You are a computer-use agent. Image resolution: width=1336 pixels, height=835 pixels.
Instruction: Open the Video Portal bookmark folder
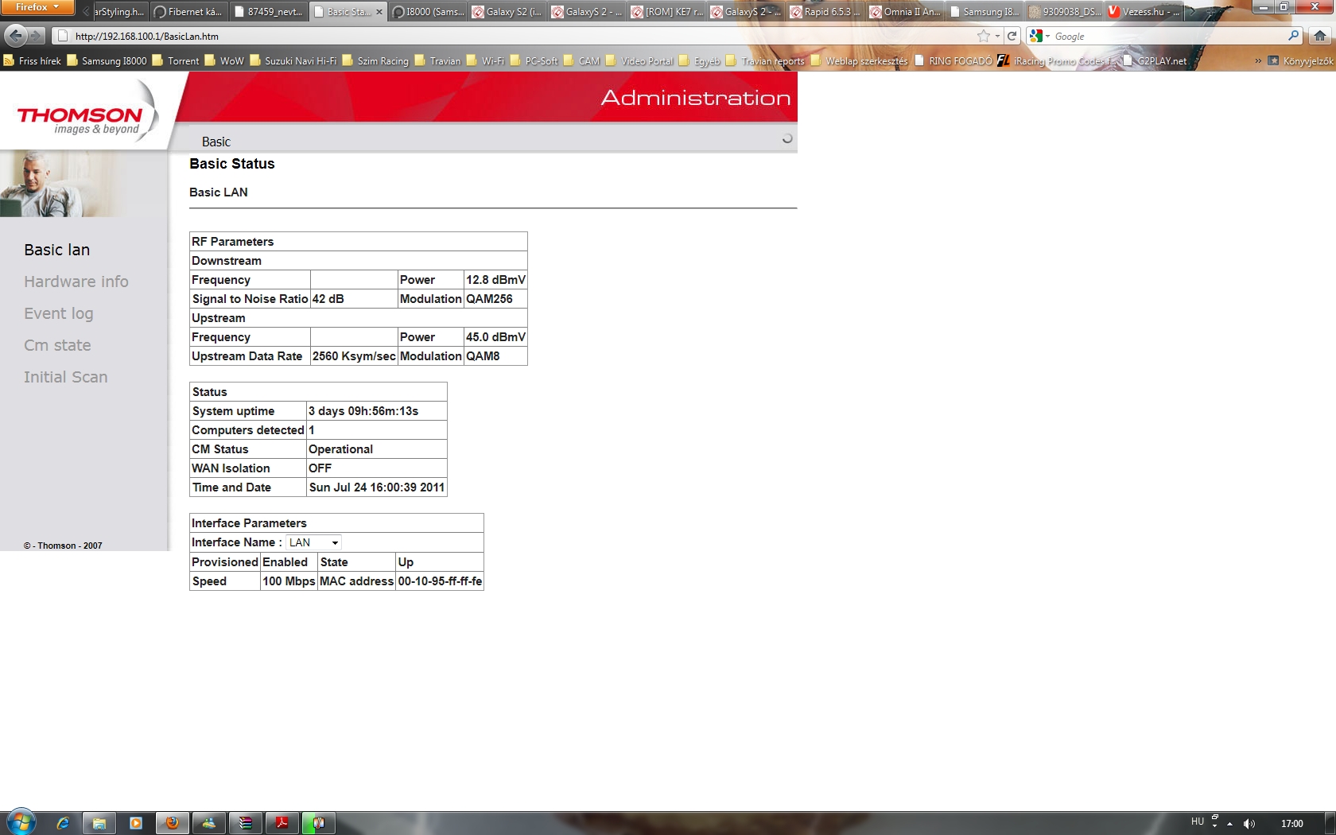(x=639, y=60)
